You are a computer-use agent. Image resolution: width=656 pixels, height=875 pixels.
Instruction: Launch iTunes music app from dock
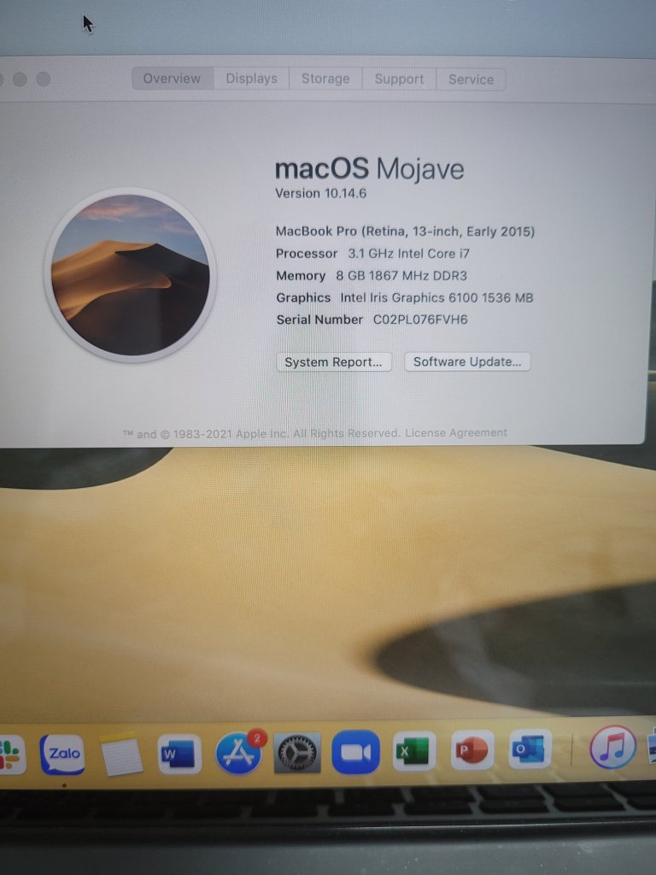[x=612, y=747]
